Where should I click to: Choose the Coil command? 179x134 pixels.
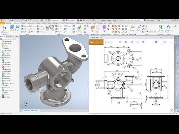click(x=23, y=32)
